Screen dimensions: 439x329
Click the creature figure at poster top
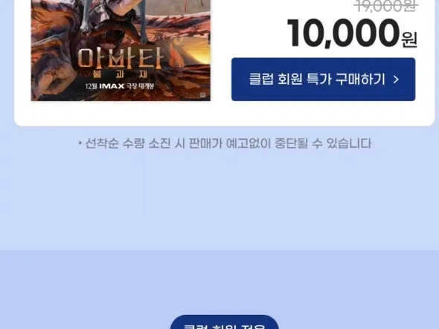[x=118, y=19]
